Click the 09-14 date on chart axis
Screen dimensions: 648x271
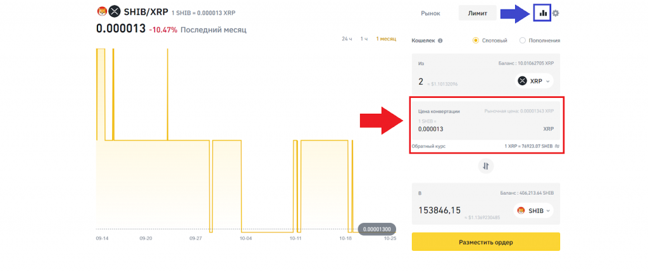[102, 238]
